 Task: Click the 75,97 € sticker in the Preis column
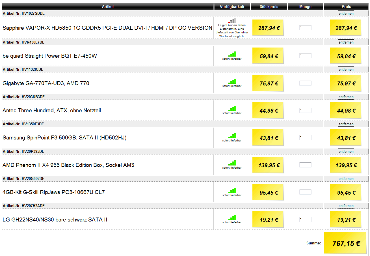345,83
